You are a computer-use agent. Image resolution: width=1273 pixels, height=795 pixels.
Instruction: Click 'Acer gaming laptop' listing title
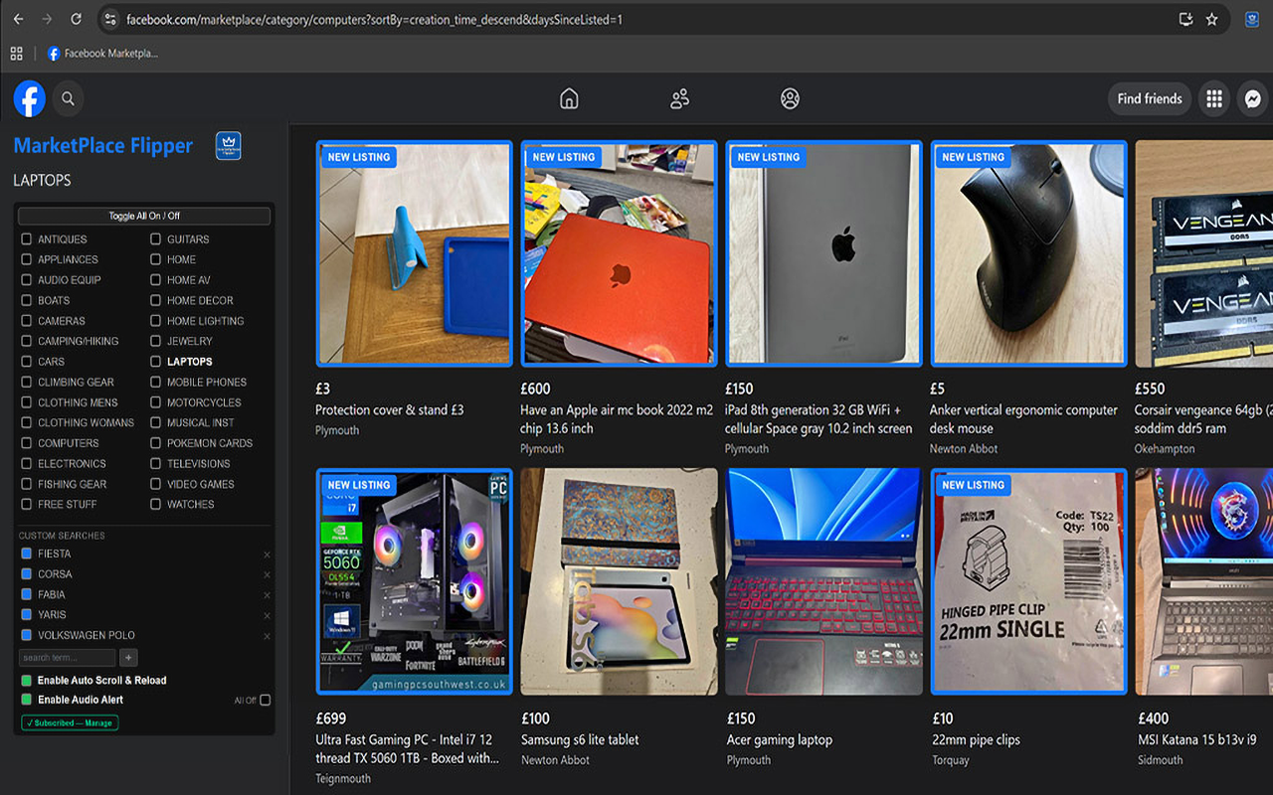[779, 739]
